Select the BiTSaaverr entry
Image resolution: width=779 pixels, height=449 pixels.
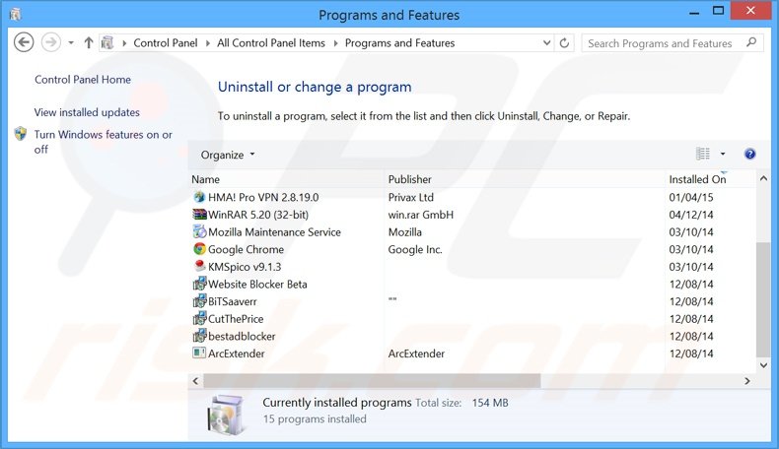(233, 301)
